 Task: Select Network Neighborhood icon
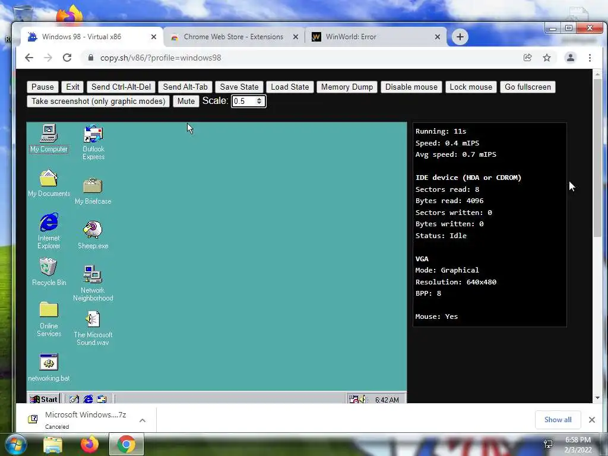(x=93, y=283)
